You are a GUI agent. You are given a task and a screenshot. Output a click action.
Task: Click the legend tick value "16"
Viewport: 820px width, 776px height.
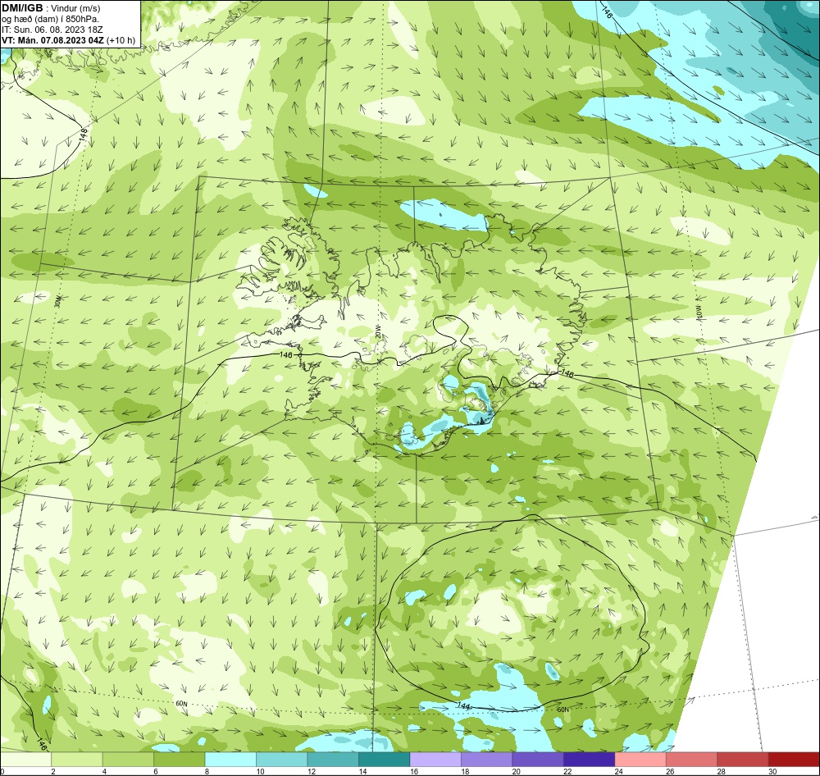point(413,771)
